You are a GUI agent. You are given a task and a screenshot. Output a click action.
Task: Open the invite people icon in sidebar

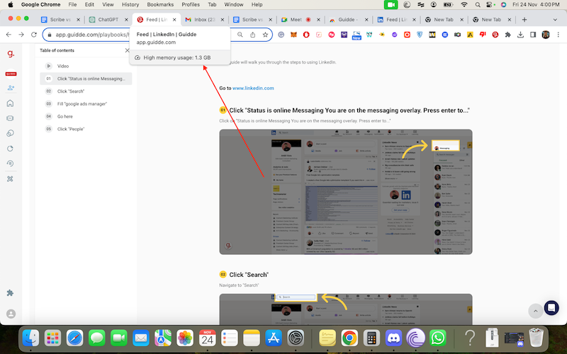[11, 88]
